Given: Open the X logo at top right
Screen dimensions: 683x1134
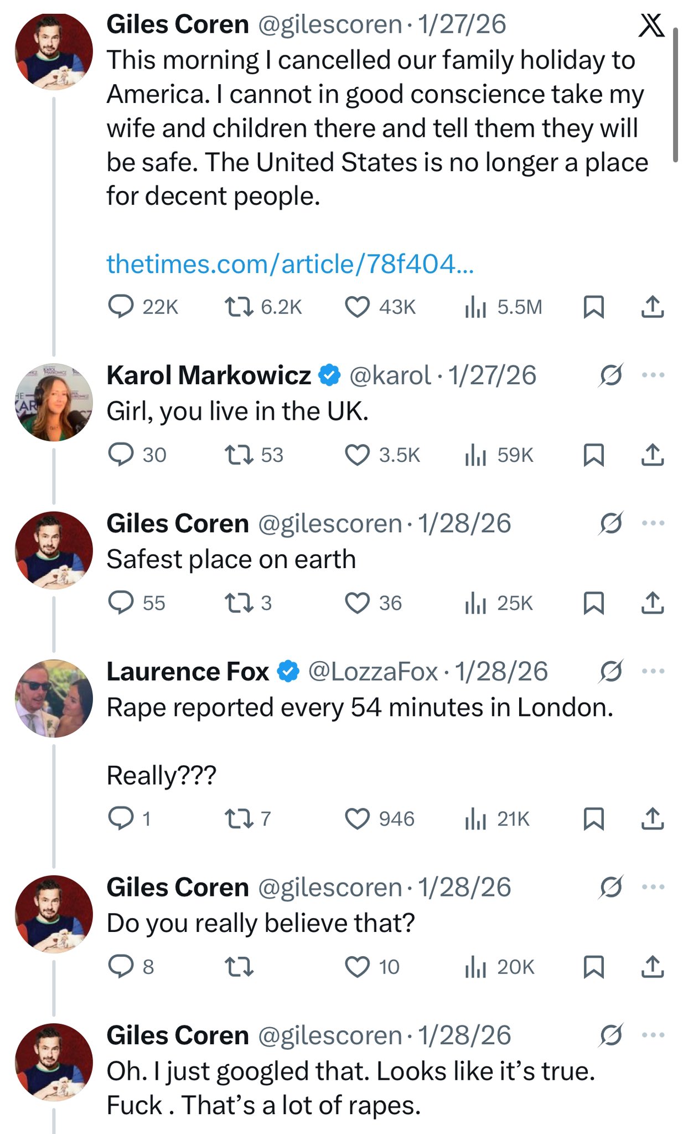Looking at the screenshot, I should click(651, 25).
